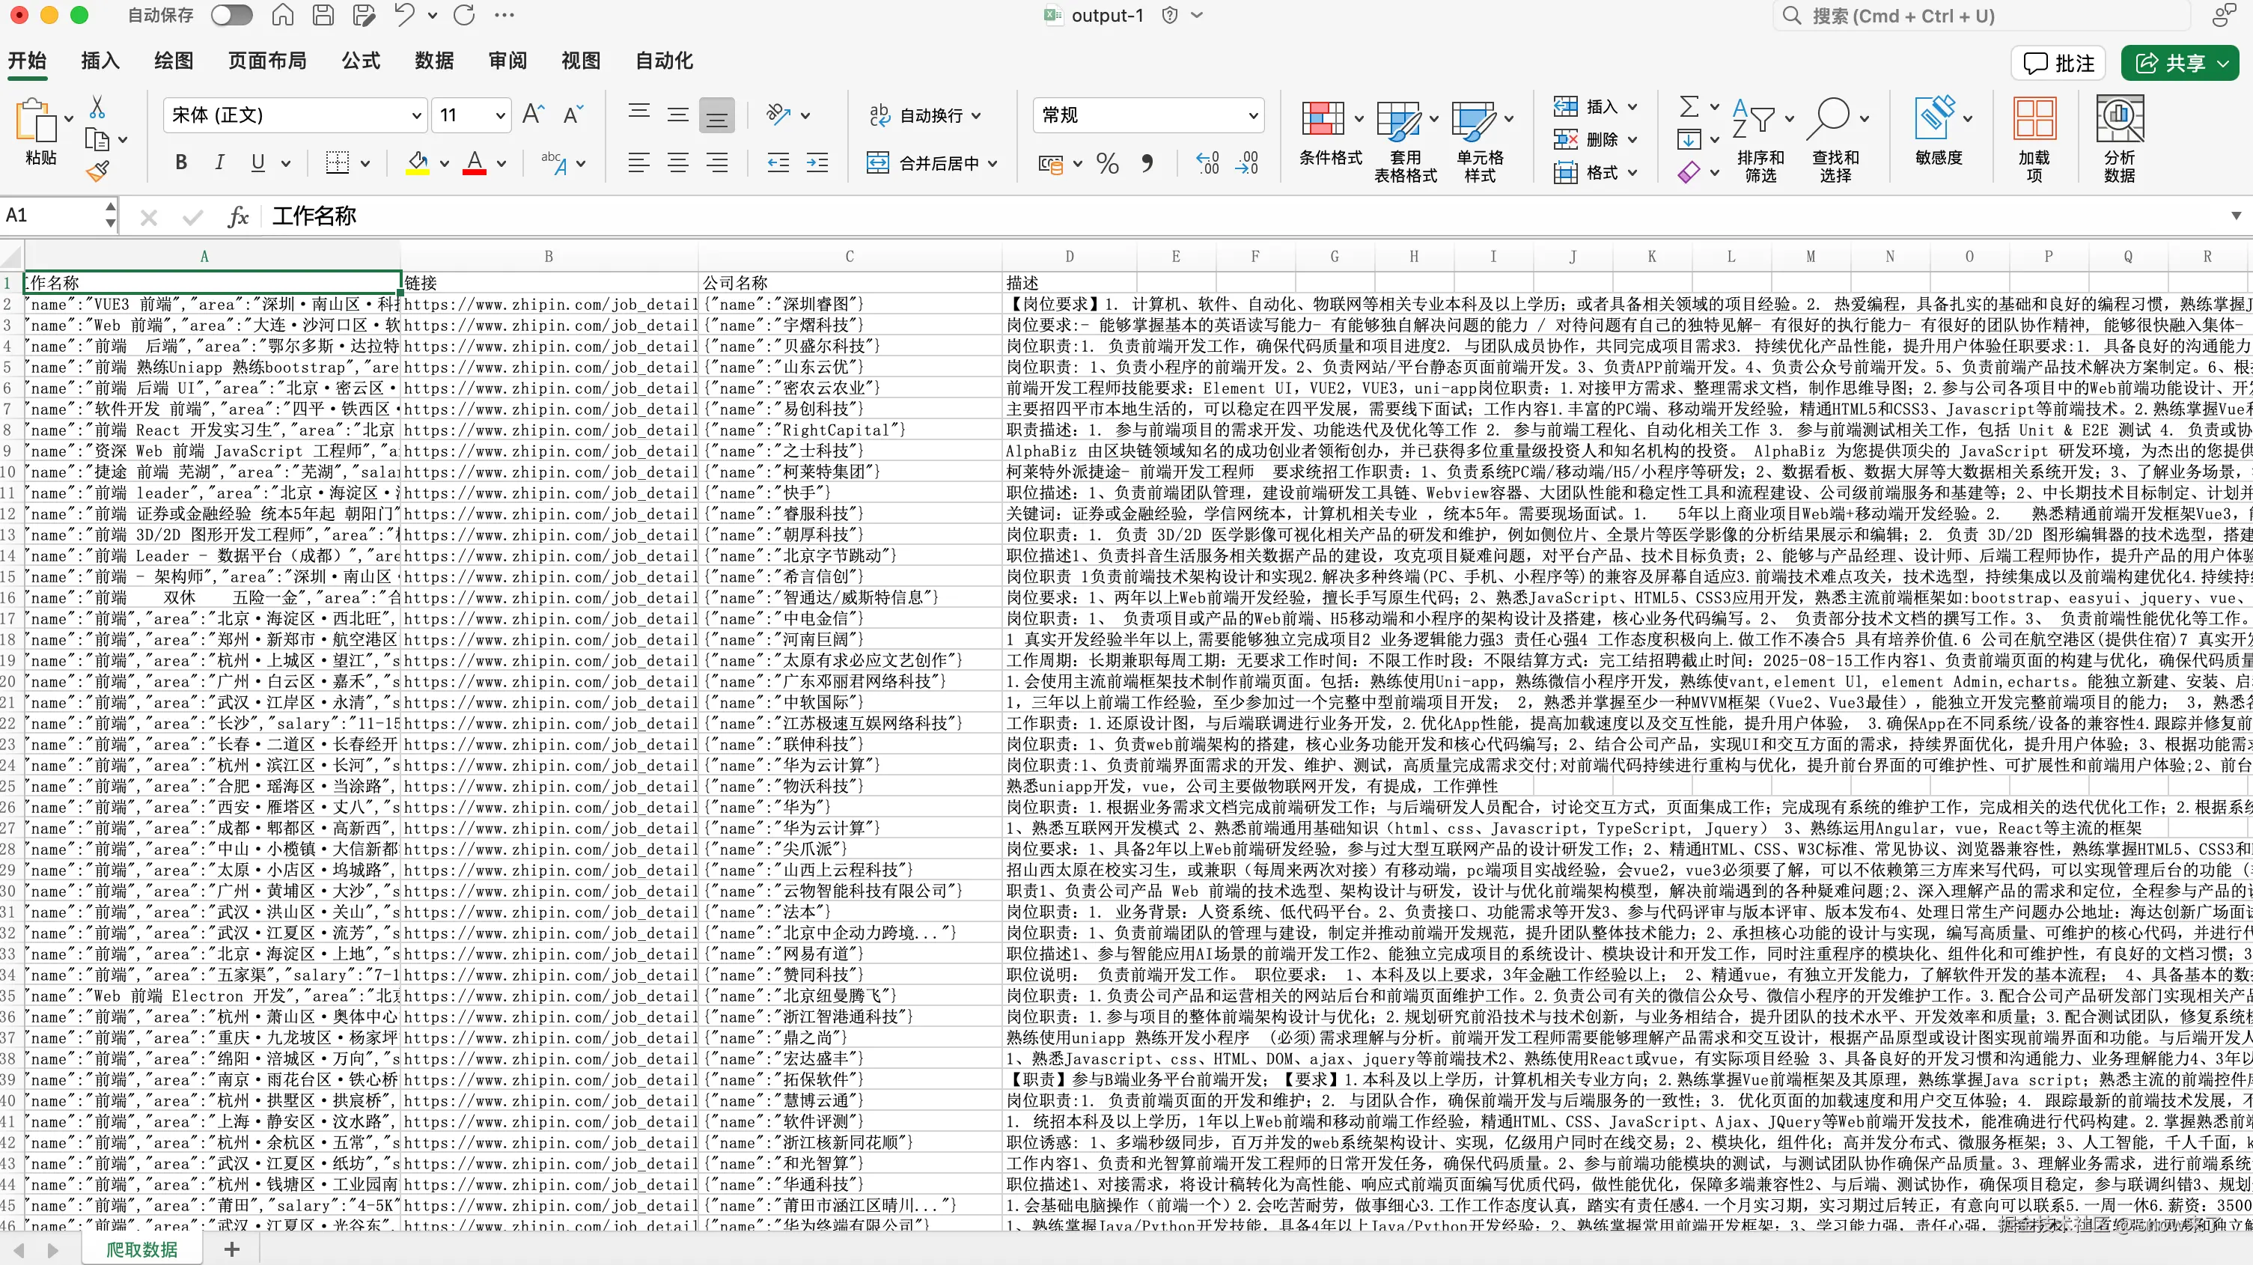This screenshot has height=1265, width=2253.
Task: Toggle bold formatting
Action: [x=181, y=162]
